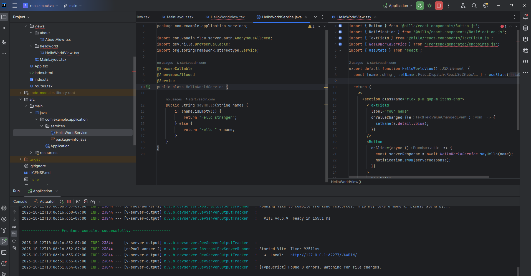This screenshot has width=531, height=276.
Task: Open the Maven tool window
Action: point(525,61)
